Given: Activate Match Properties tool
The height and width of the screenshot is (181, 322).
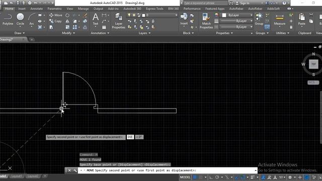Looking at the screenshot, I should tap(206, 21).
